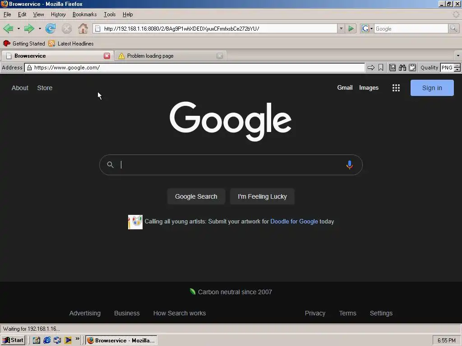Click the Show Desktop quick launch icon
Screen dimensions: 462x346
click(x=36, y=341)
